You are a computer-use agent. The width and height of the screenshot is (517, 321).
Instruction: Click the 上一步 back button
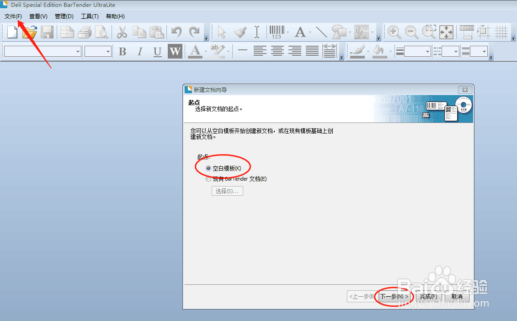pyautogui.click(x=361, y=297)
